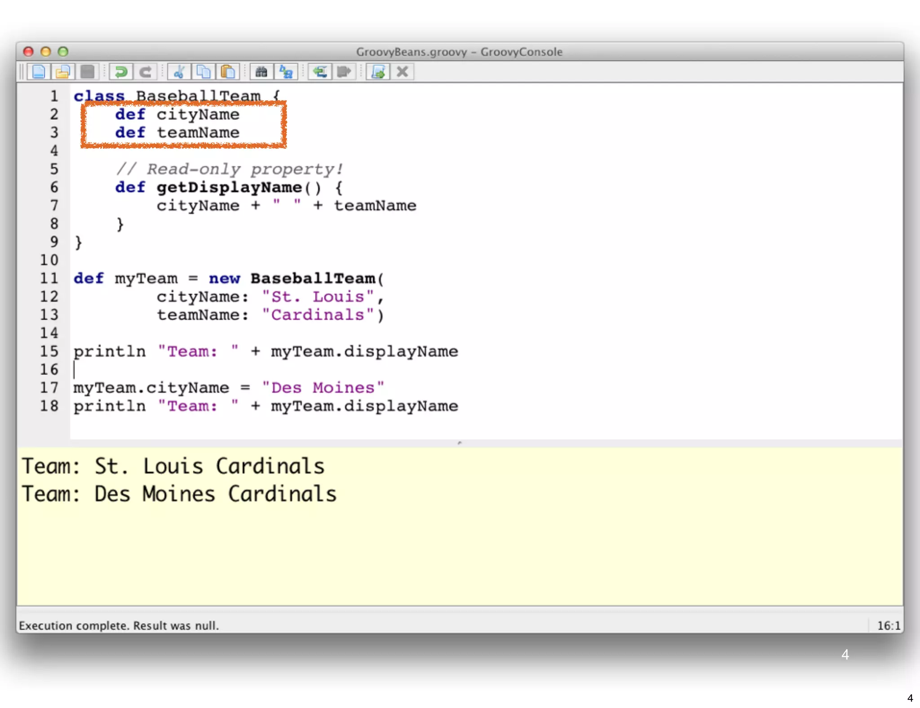
Task: Click the New File toolbar icon
Action: (39, 72)
